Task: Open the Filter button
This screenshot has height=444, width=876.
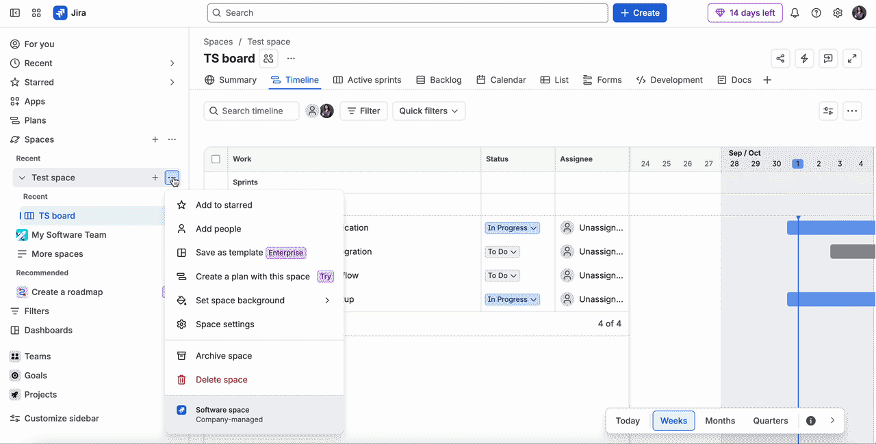Action: tap(364, 111)
